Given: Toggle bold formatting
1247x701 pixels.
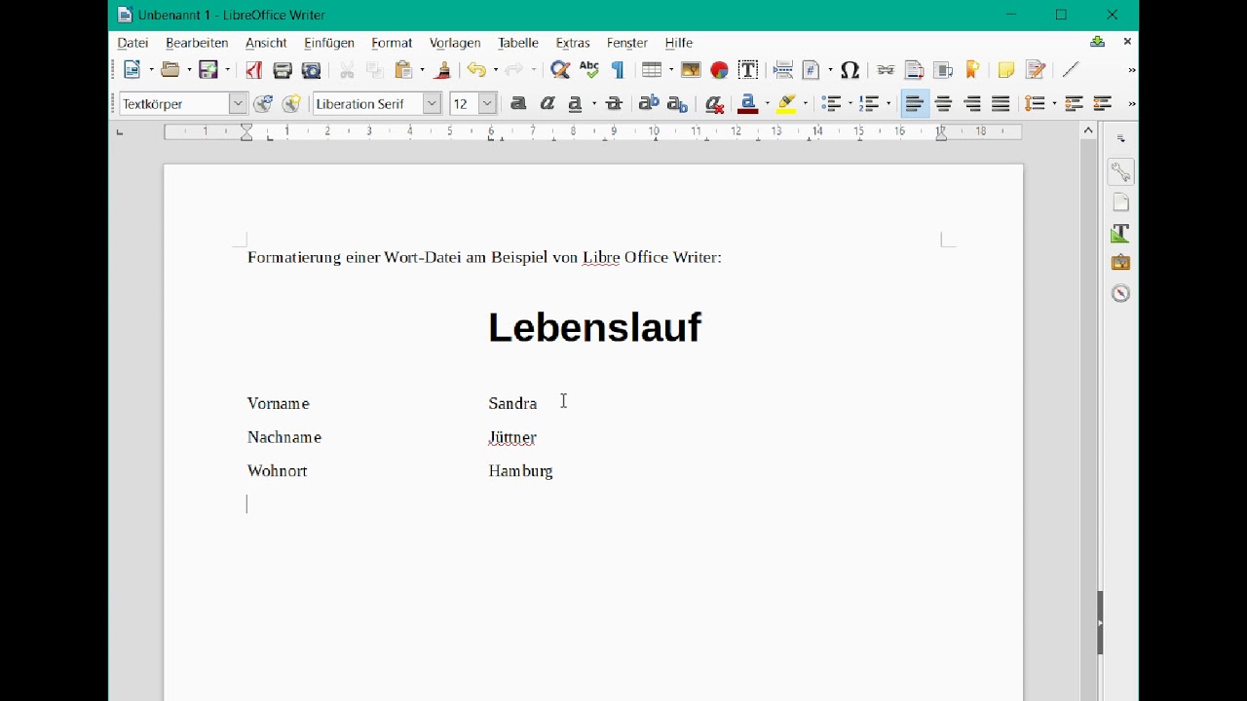Looking at the screenshot, I should (x=518, y=103).
